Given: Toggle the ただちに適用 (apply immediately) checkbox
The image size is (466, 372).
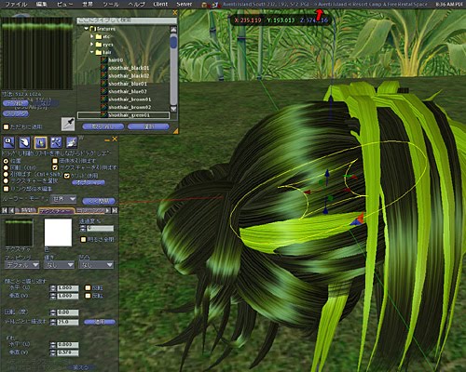Looking at the screenshot, I should (6, 126).
